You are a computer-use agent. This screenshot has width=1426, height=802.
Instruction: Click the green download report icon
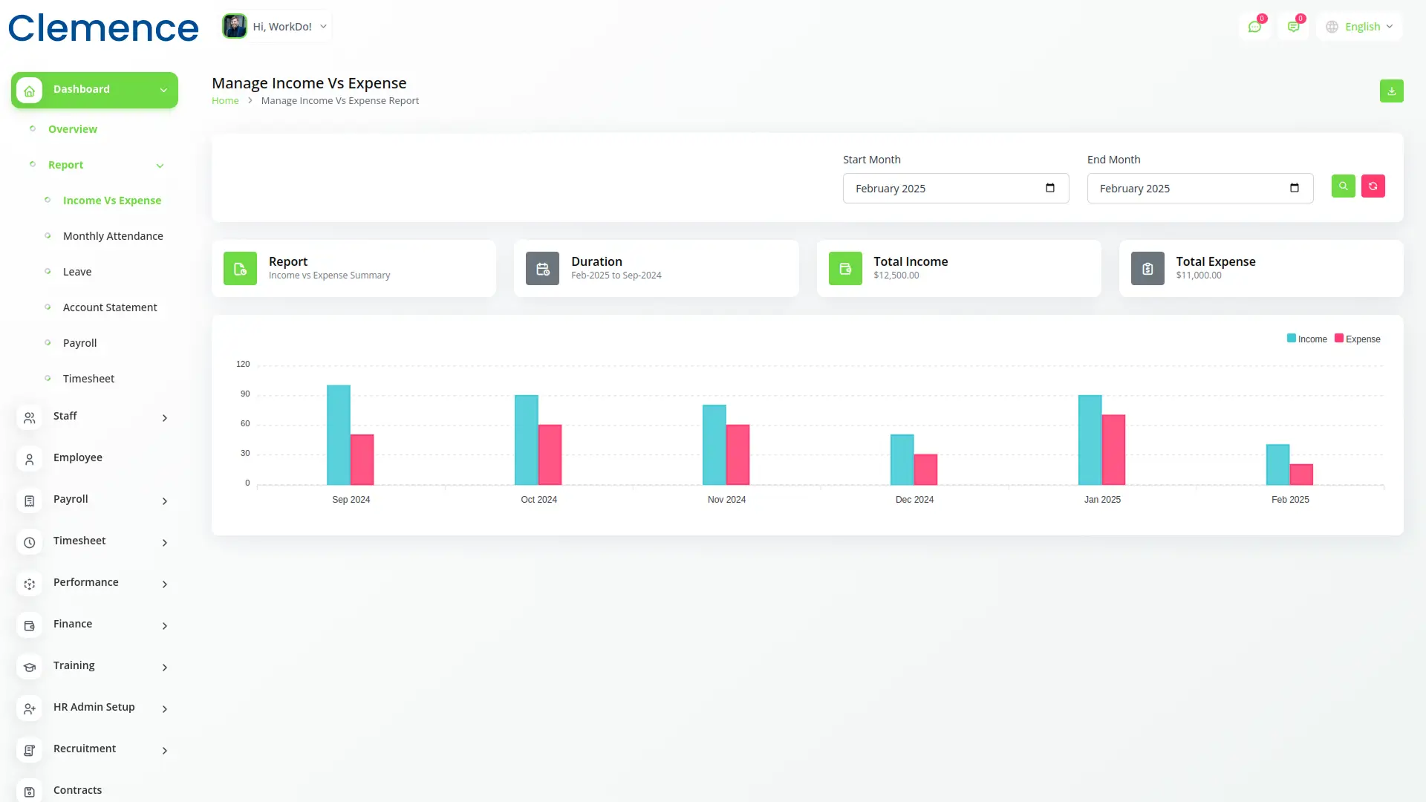(x=1391, y=91)
